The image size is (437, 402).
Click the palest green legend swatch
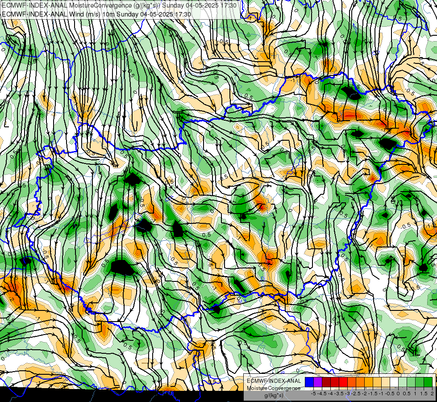(403, 382)
